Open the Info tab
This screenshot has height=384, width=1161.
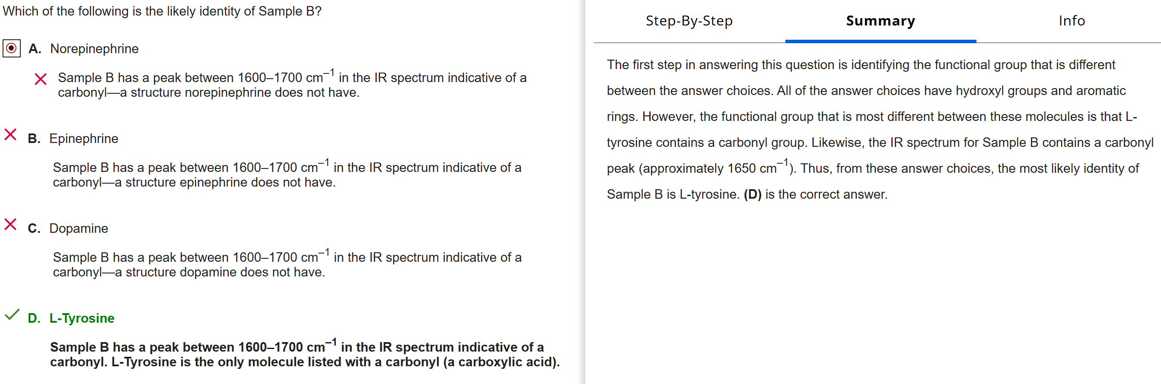click(x=1072, y=21)
